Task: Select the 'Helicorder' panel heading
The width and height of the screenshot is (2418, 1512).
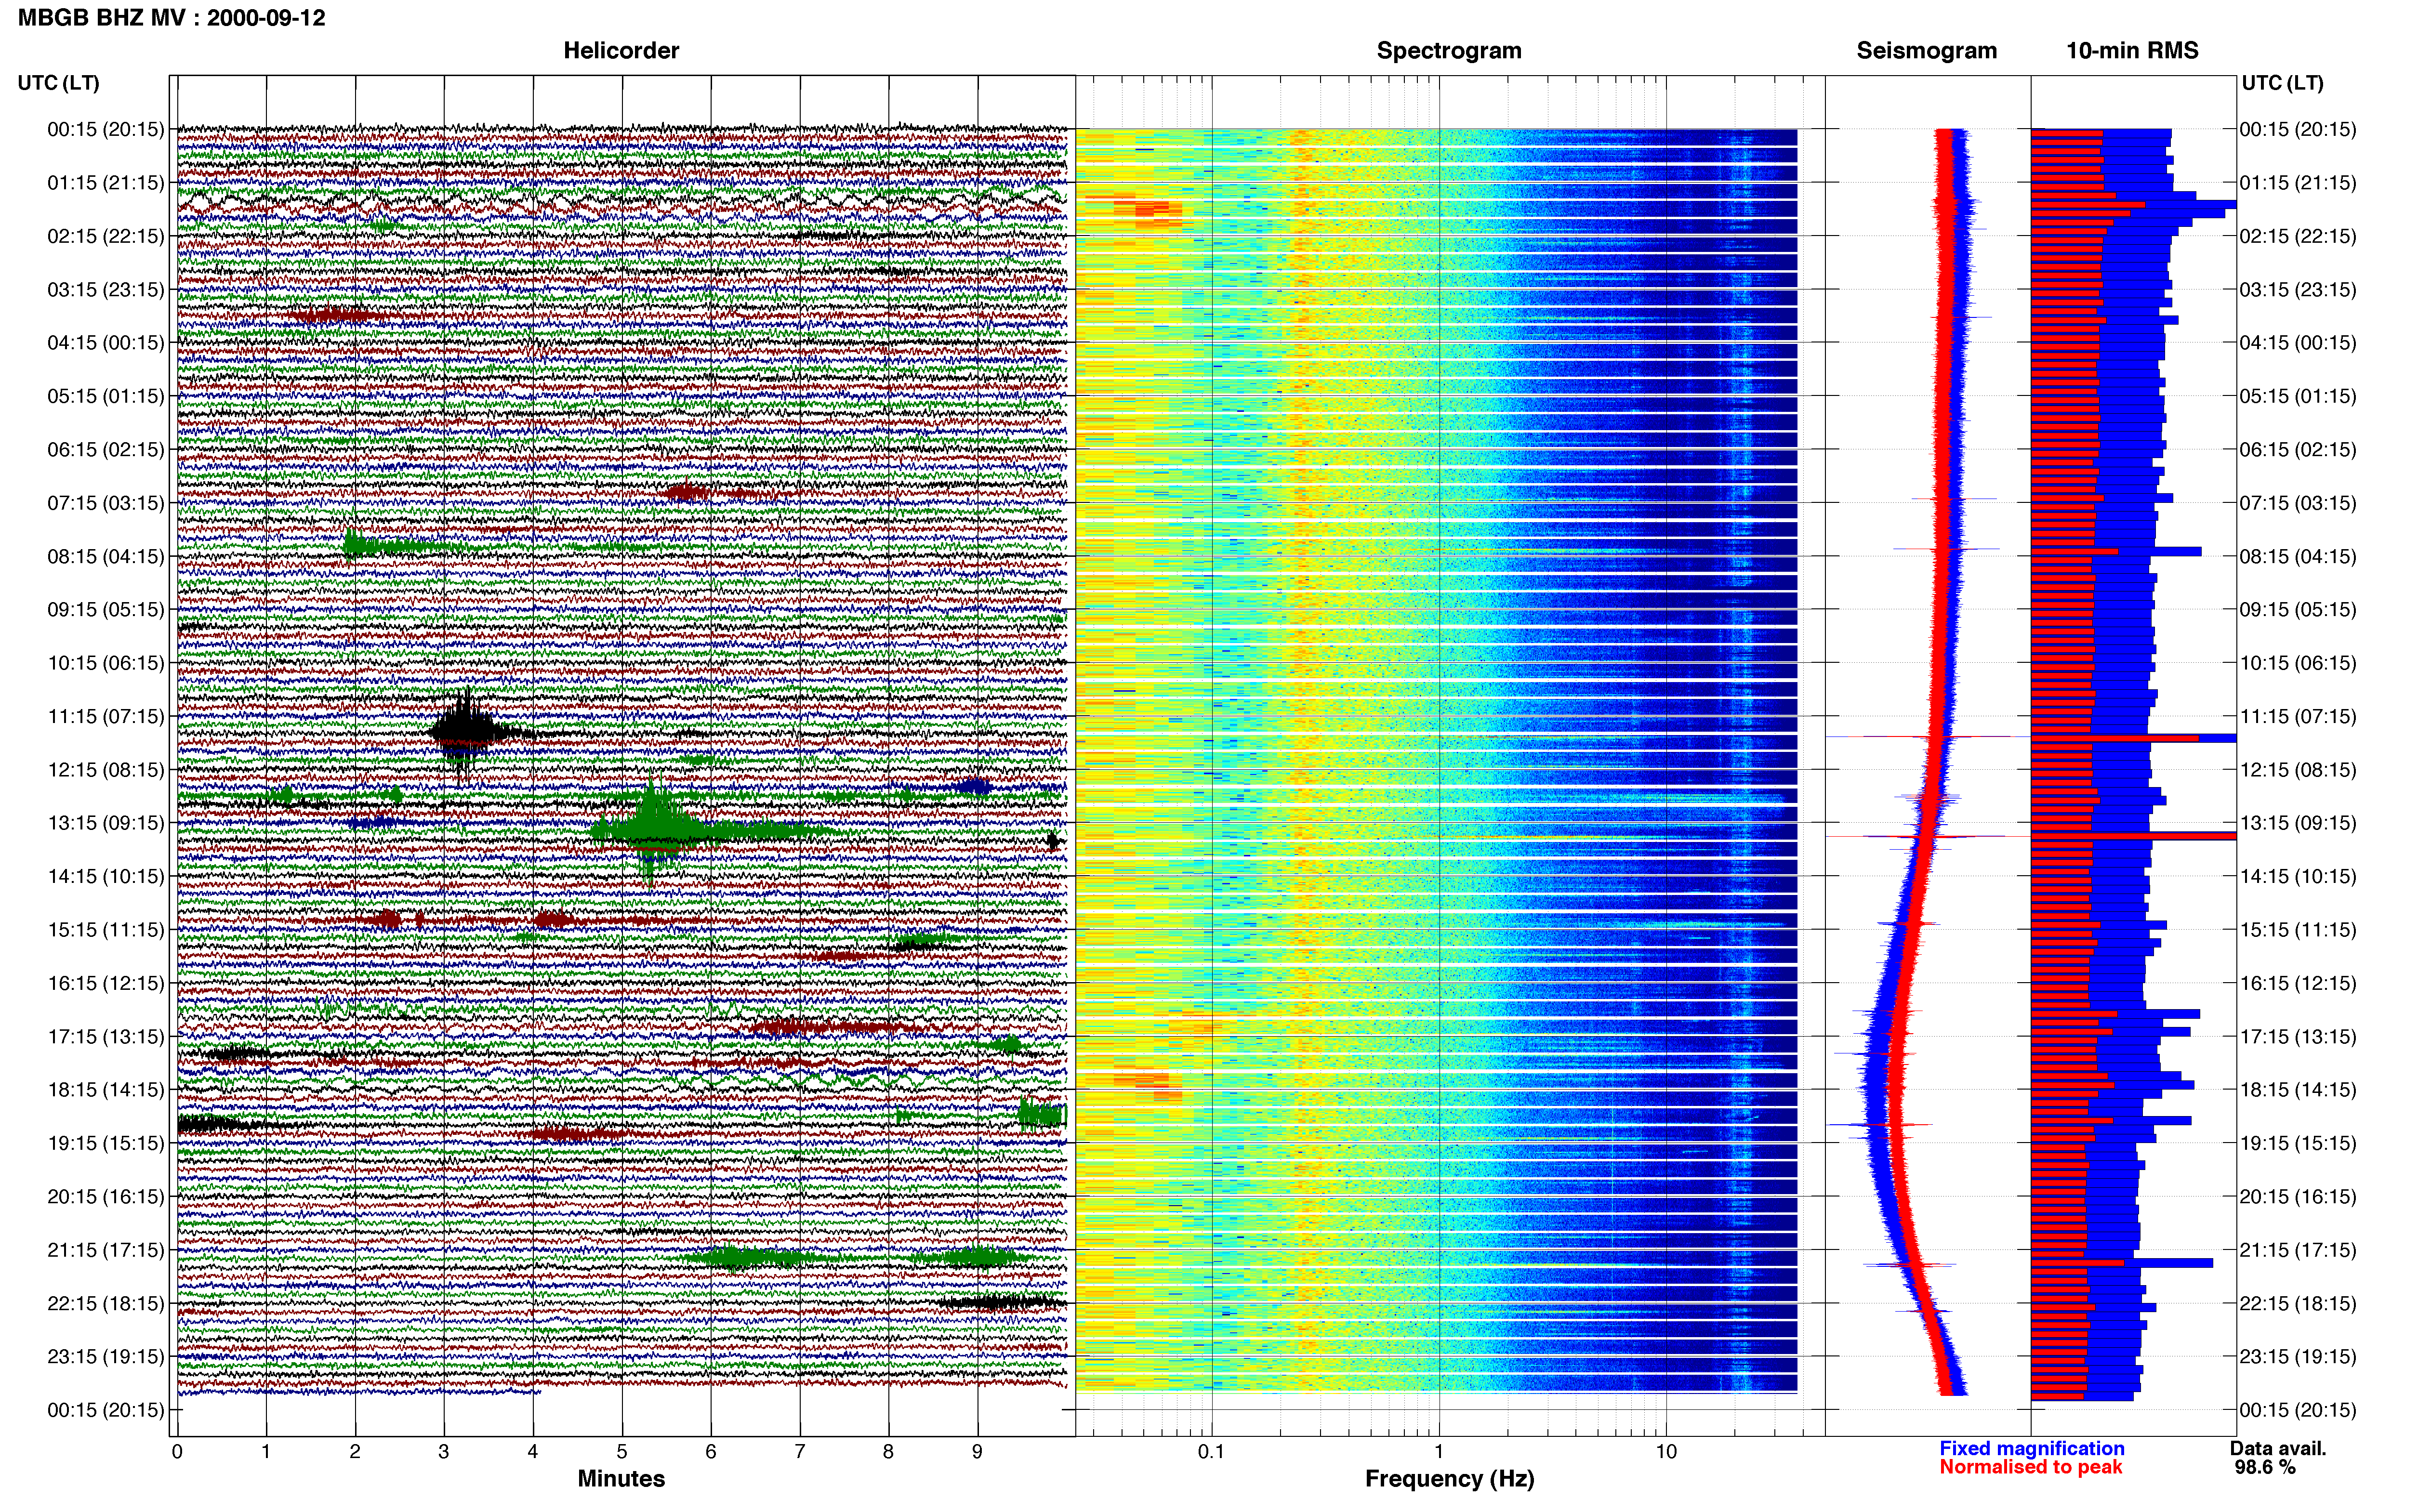Action: point(621,51)
